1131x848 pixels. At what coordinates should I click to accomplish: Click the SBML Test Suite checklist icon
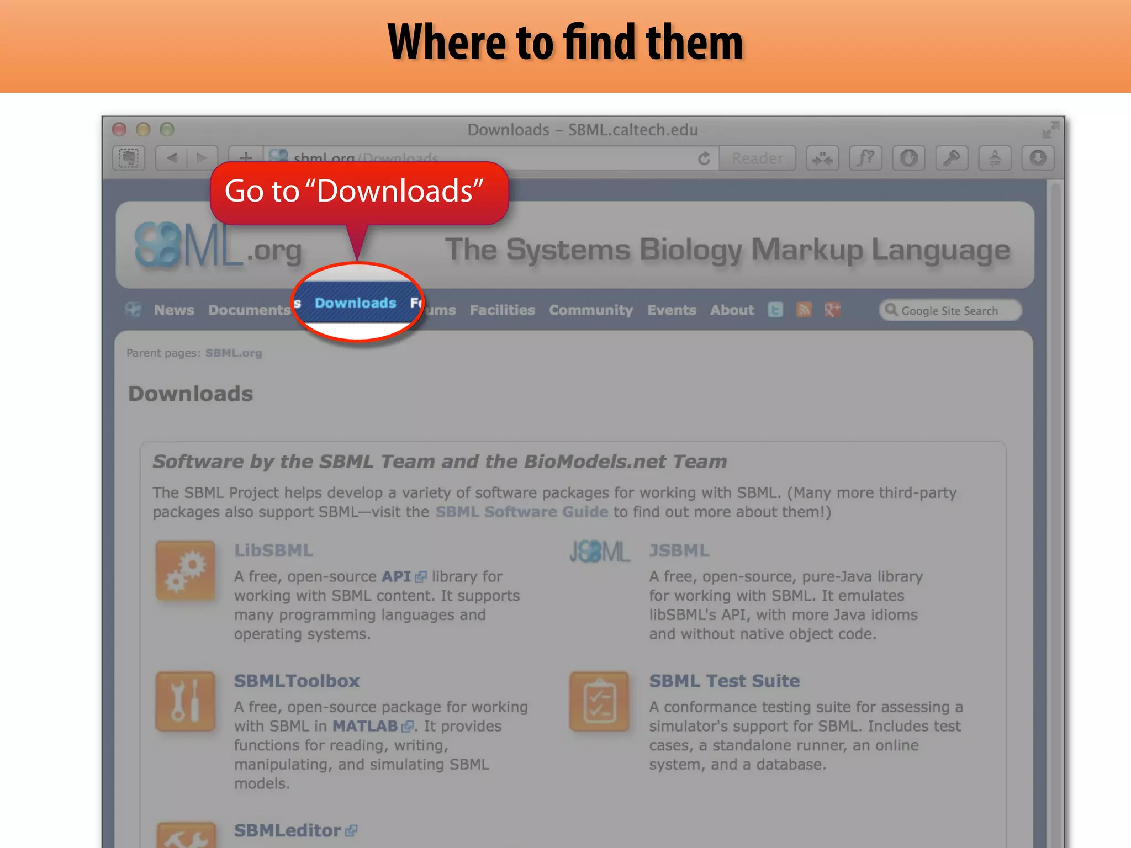click(x=599, y=701)
